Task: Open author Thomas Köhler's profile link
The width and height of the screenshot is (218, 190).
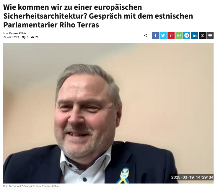Action: [x=18, y=33]
